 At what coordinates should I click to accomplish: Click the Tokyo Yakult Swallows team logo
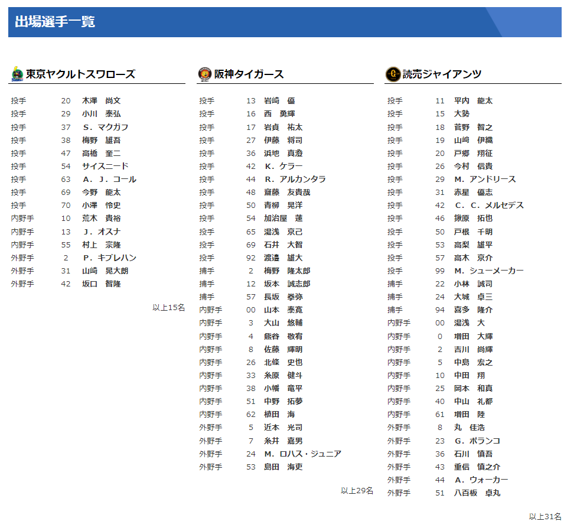tap(17, 74)
